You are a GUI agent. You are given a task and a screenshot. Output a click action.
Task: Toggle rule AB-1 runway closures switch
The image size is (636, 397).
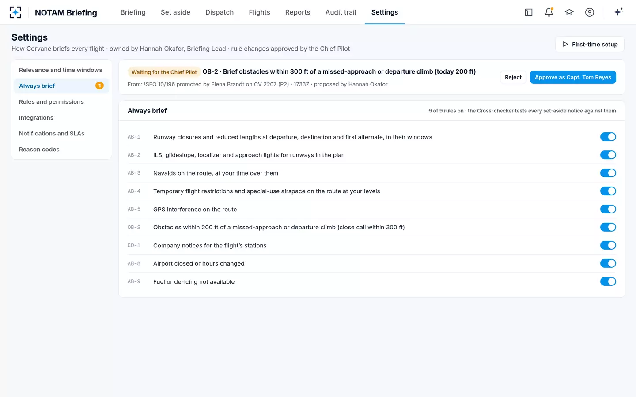[x=608, y=137]
